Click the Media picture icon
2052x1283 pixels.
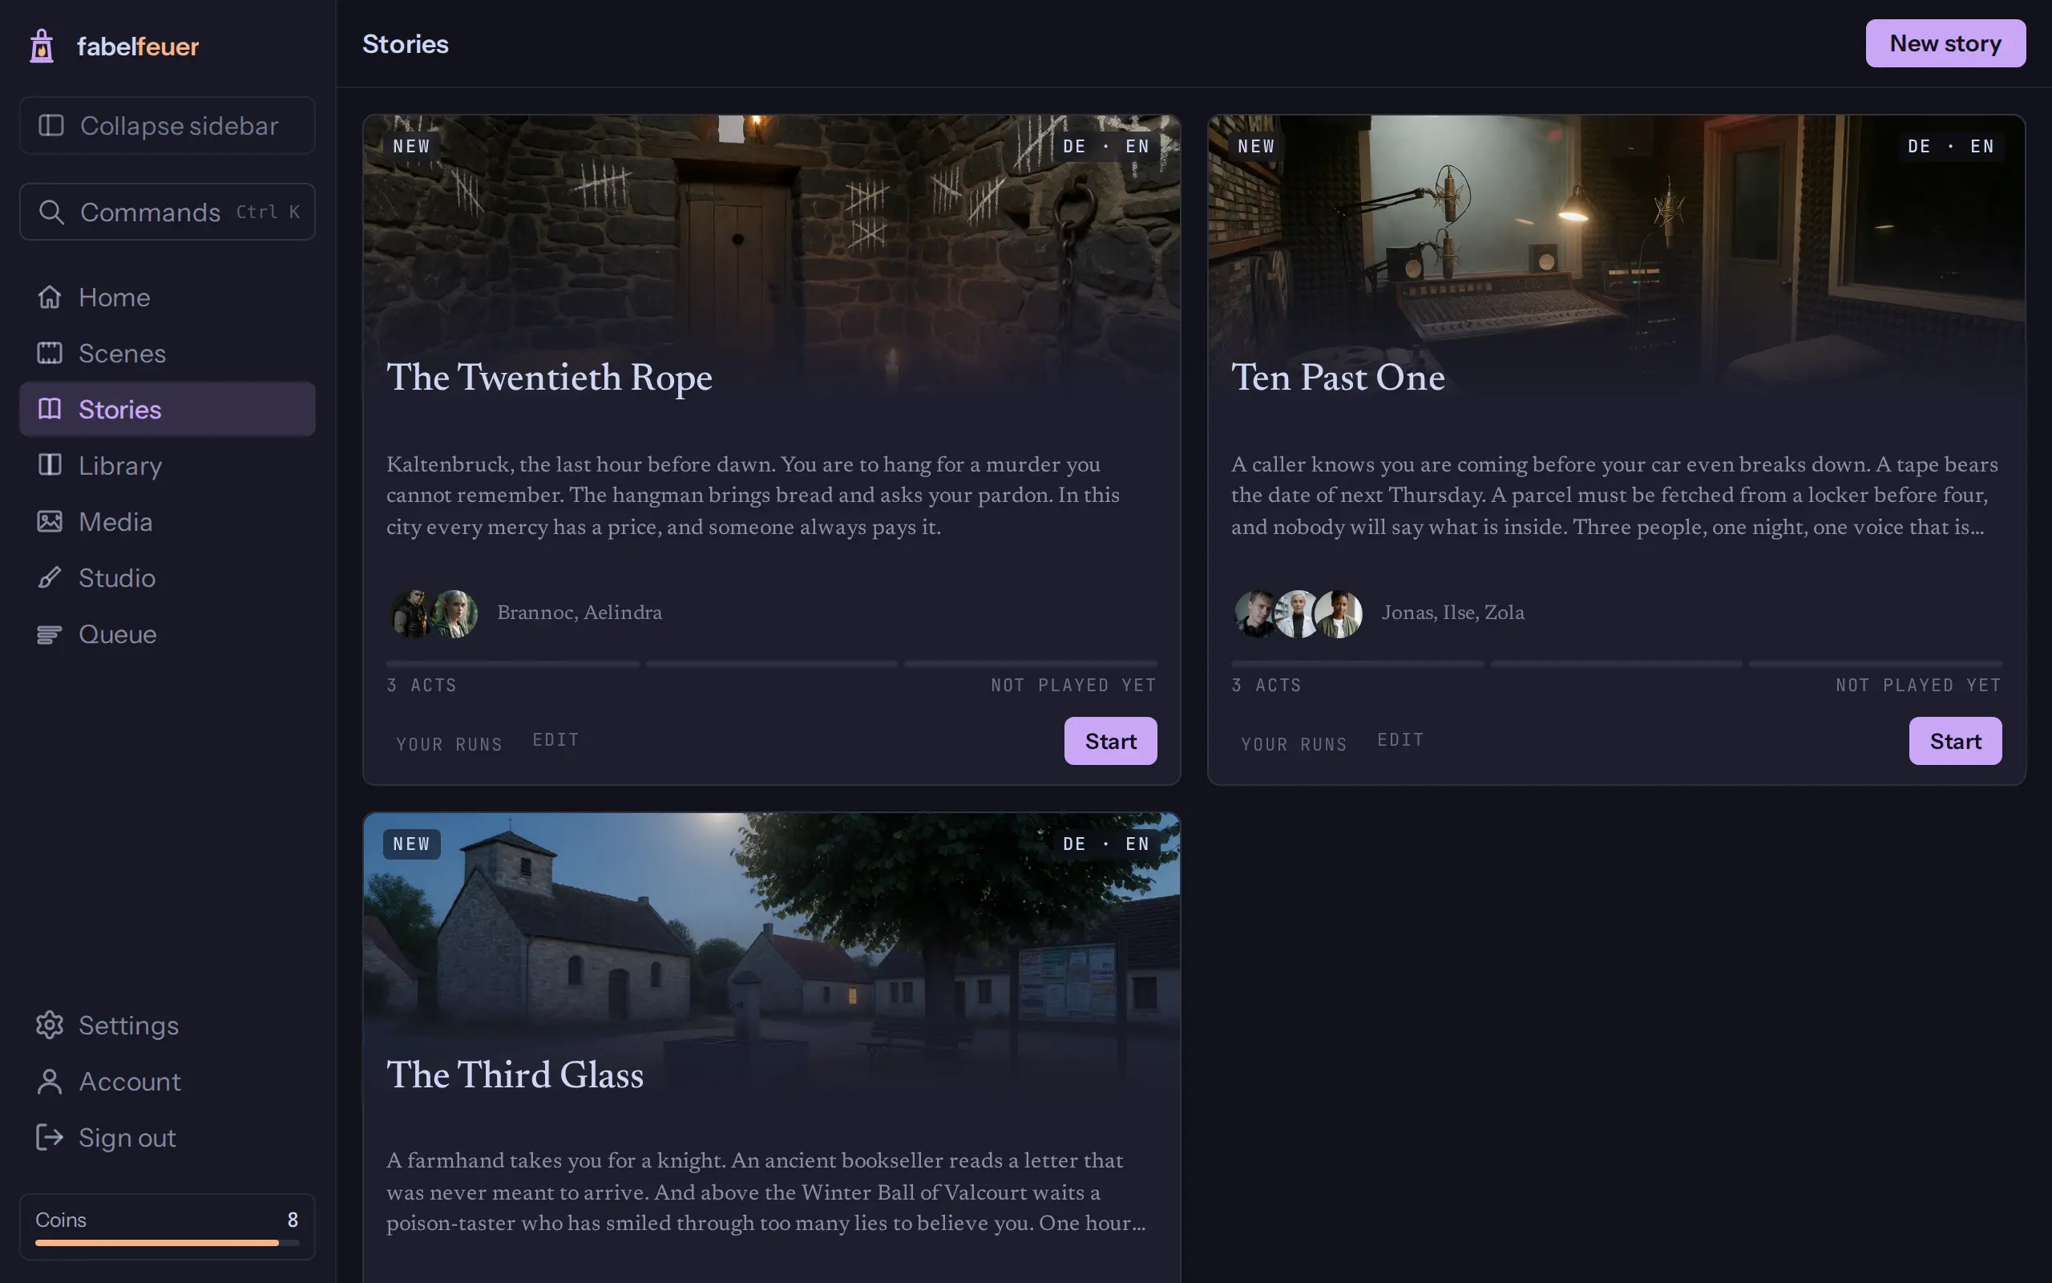49,521
